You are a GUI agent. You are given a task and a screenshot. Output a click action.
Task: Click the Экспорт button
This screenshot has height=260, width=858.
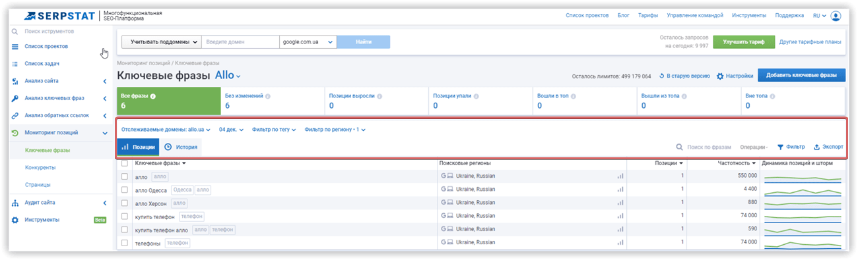[828, 147]
